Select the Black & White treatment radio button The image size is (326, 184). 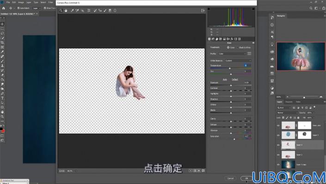coord(237,47)
